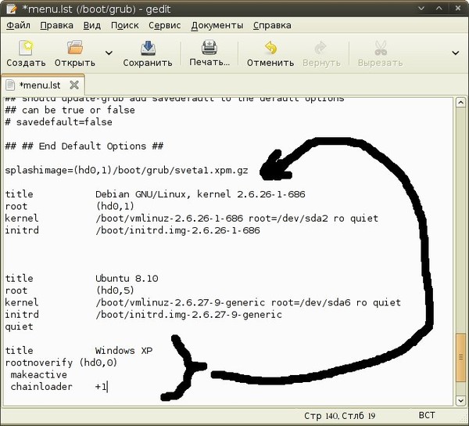Click the '(hd0,1)' root value
This screenshot has width=469, height=426.
click(x=115, y=207)
